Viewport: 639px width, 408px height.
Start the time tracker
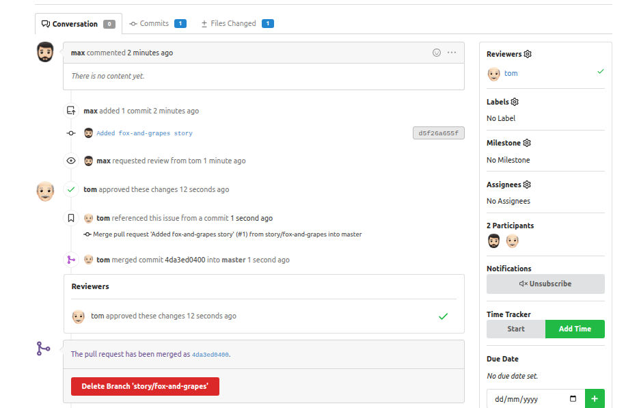(516, 329)
